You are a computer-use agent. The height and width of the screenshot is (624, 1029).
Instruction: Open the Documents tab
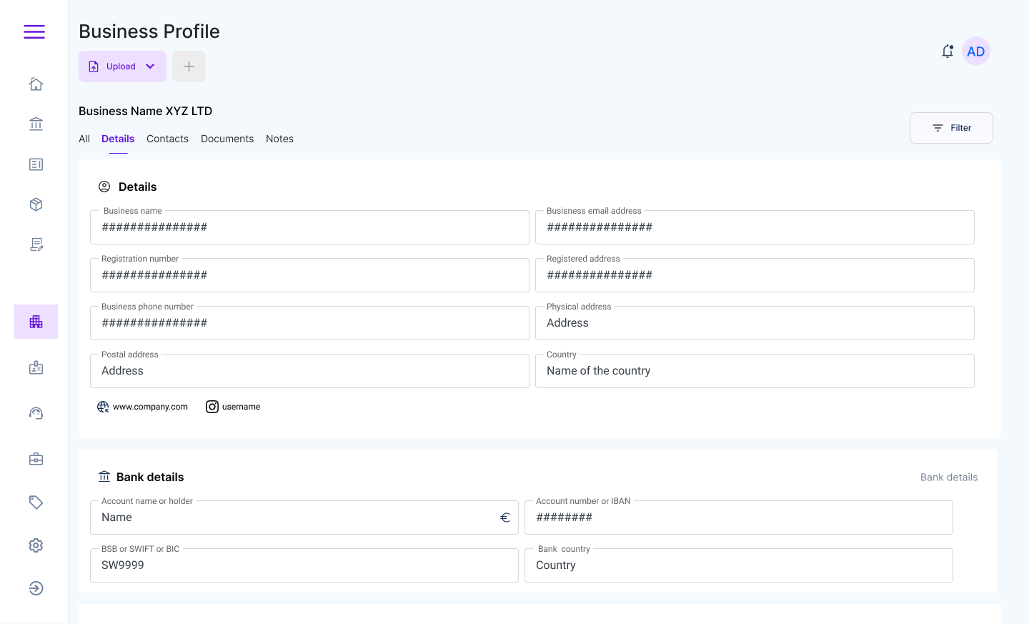coord(227,139)
